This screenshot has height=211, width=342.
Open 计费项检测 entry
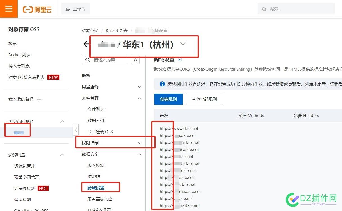(24, 188)
